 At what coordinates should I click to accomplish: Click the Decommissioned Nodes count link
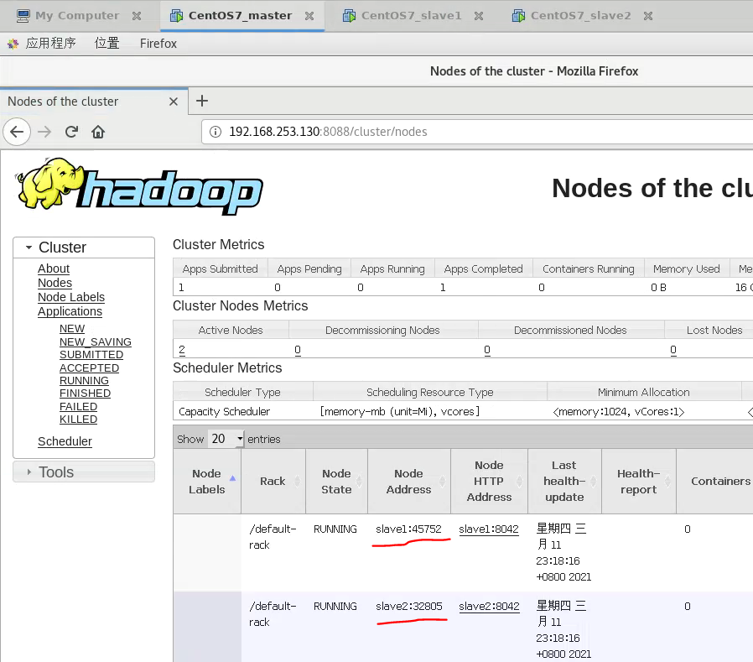coord(487,350)
